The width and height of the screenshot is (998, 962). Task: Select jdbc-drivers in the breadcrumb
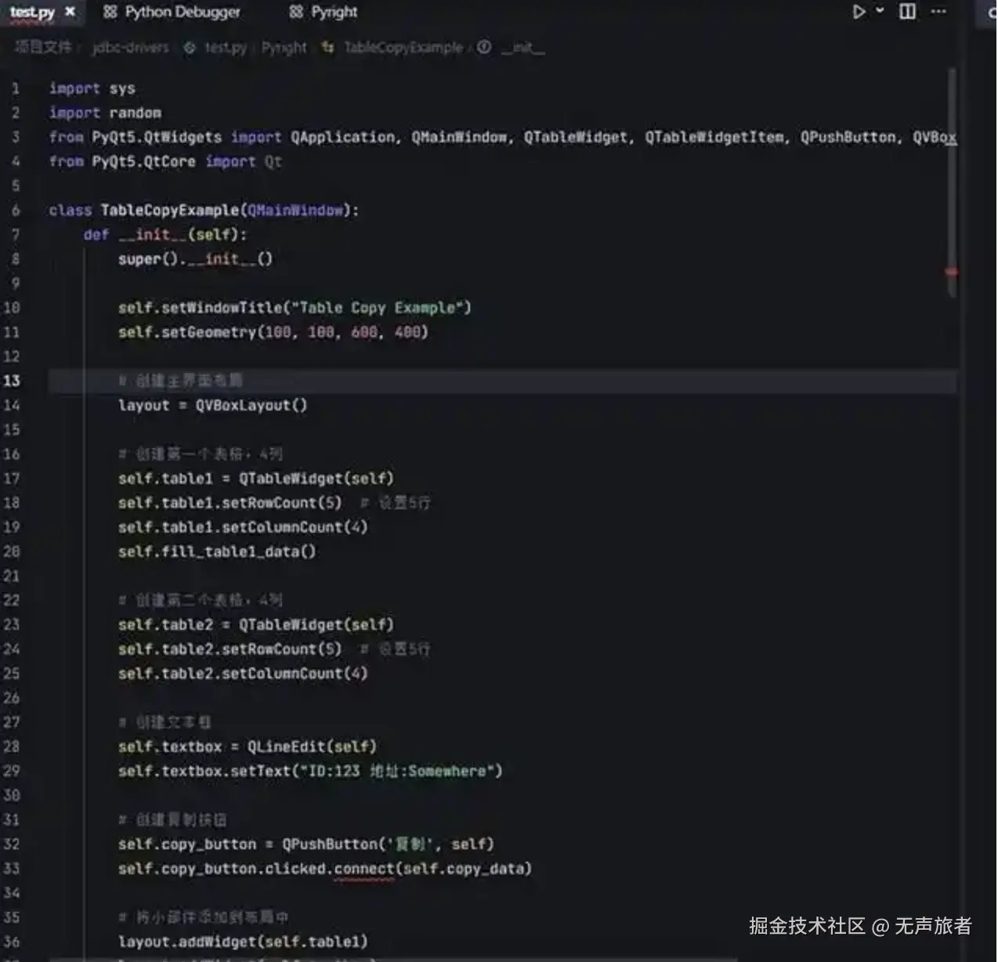(x=130, y=48)
